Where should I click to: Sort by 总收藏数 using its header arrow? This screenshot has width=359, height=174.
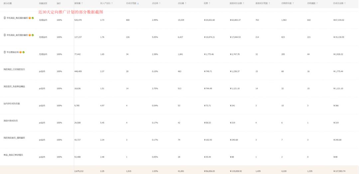(x=317, y=3)
